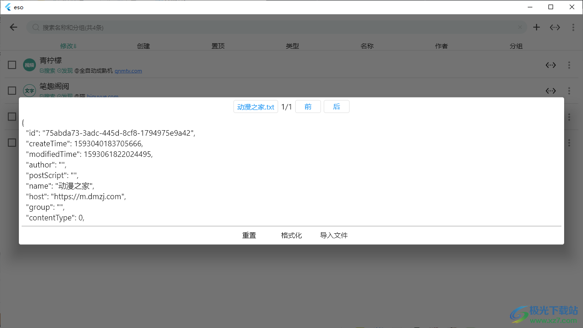Screen dimensions: 583x328
Task: Open the qnmtv.com link
Action: point(128,71)
